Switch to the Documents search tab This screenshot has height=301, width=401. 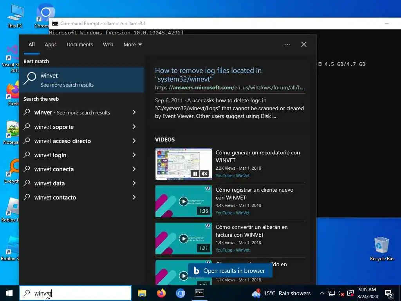click(79, 45)
